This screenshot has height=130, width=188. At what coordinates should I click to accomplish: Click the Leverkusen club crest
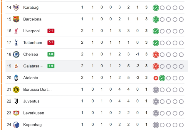click(x=16, y=113)
